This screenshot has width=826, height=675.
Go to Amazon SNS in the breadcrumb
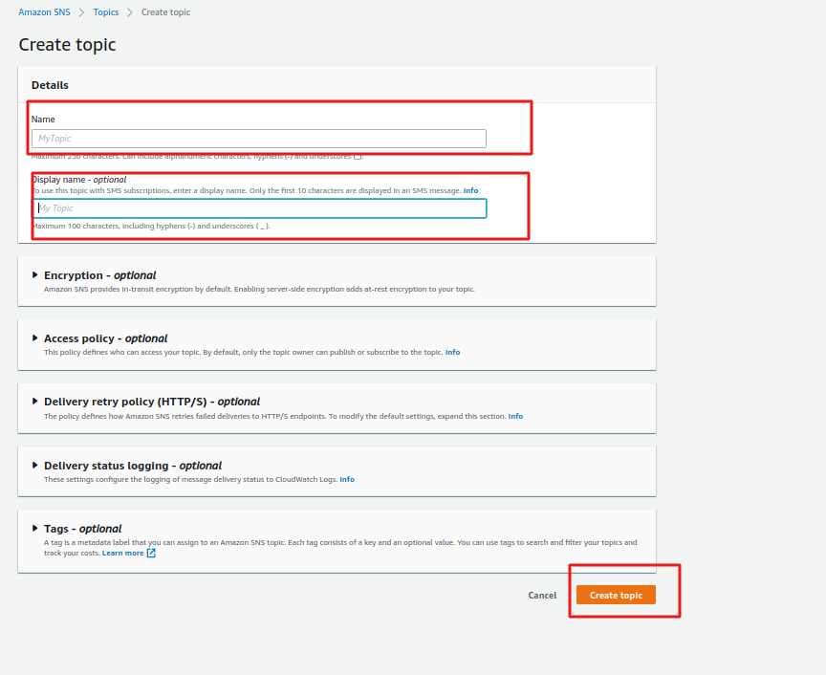(x=48, y=12)
